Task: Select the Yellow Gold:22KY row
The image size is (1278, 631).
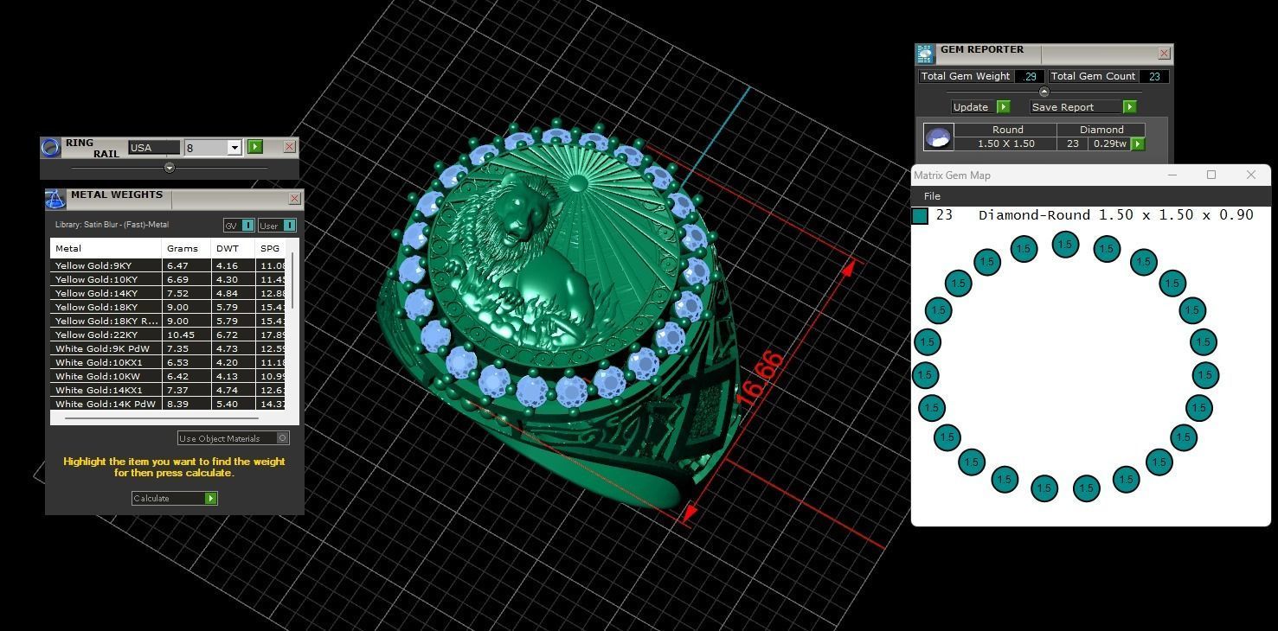Action: [168, 335]
